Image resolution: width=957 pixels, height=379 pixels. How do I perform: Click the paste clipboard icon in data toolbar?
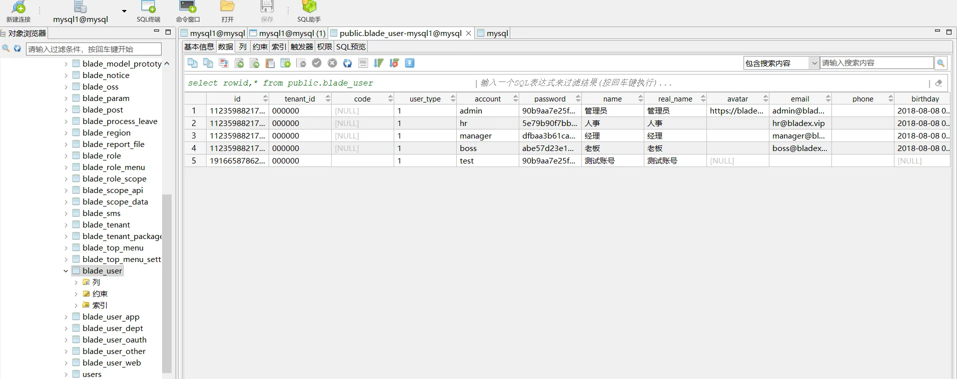click(x=270, y=63)
